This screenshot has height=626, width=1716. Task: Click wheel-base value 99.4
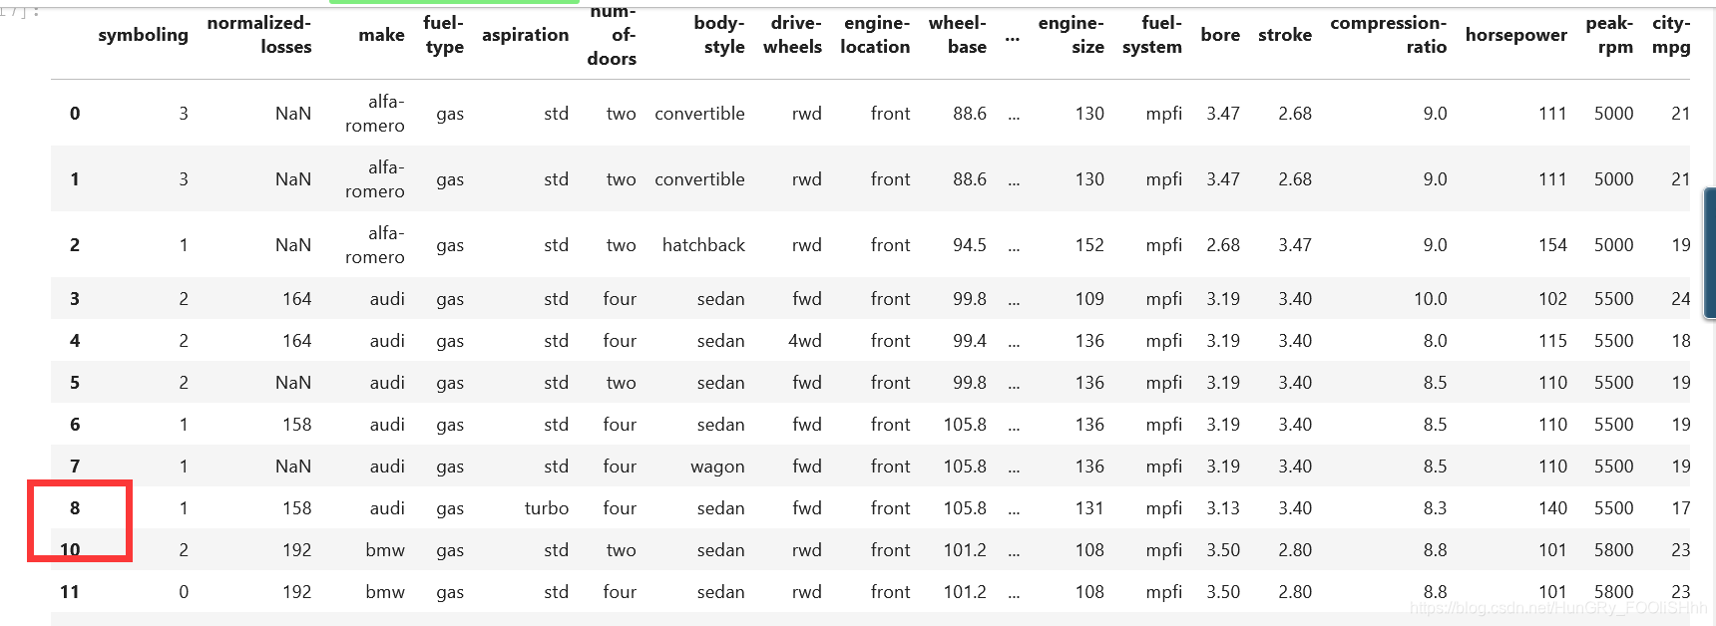[970, 341]
